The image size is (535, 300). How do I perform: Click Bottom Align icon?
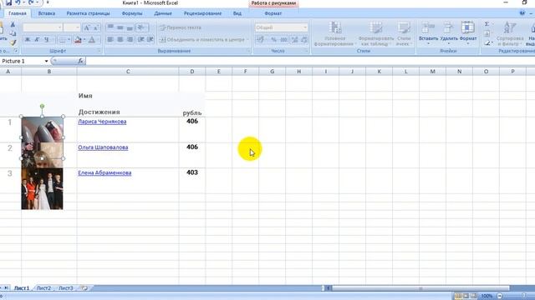[x=130, y=27]
